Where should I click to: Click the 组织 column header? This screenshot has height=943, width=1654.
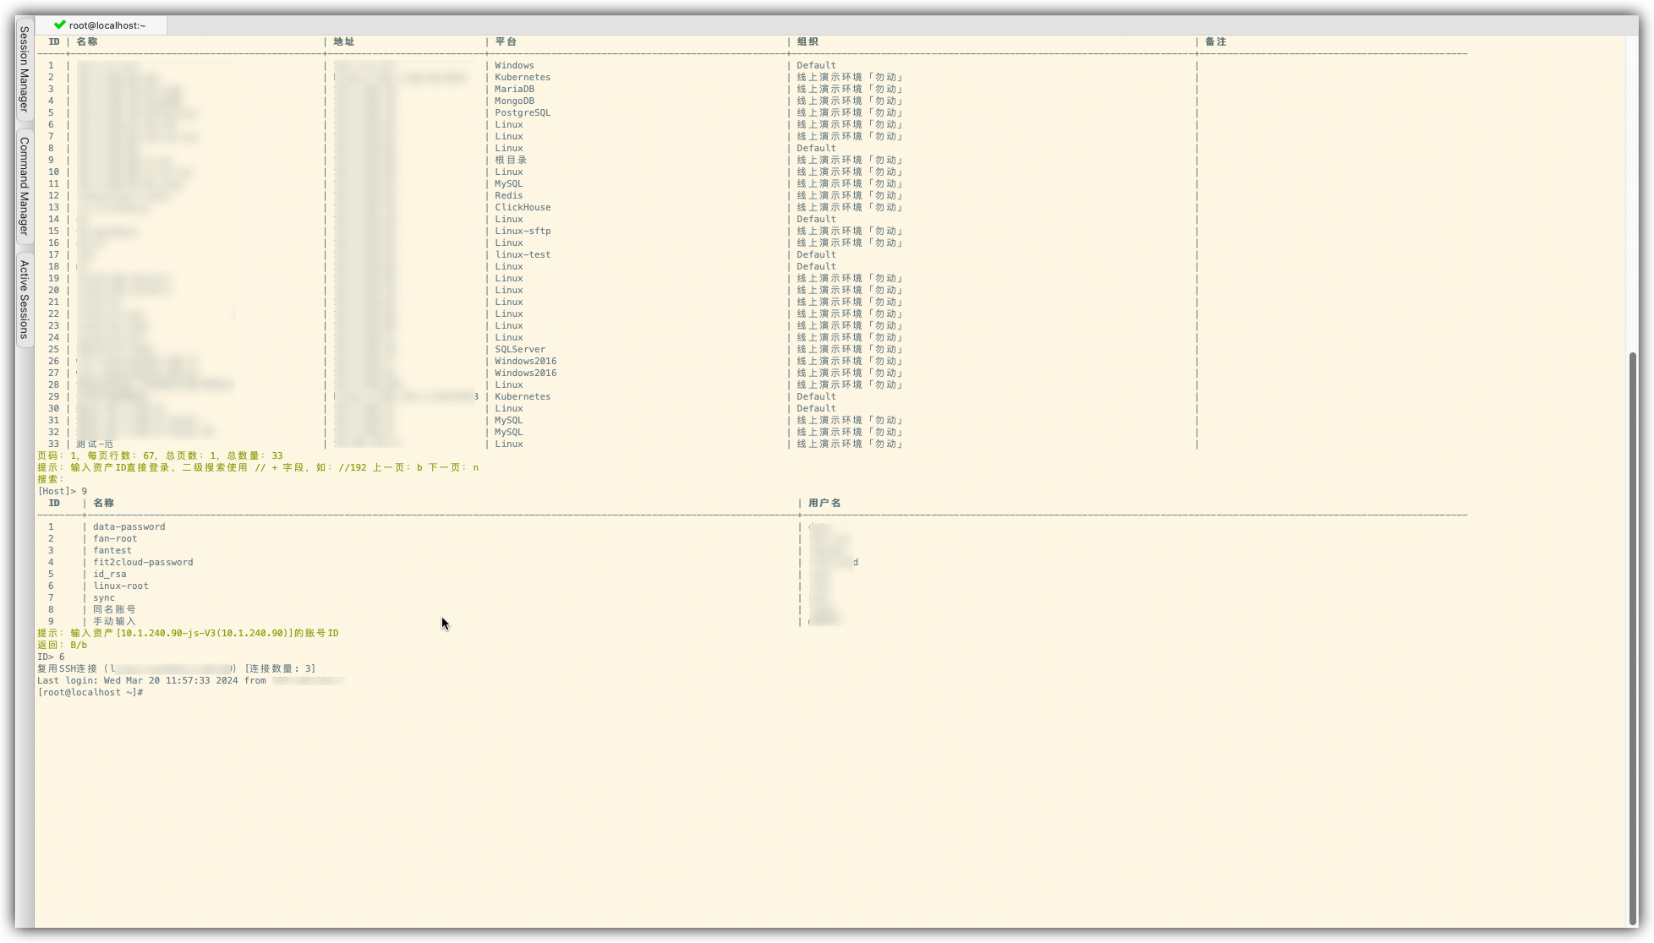click(x=808, y=41)
